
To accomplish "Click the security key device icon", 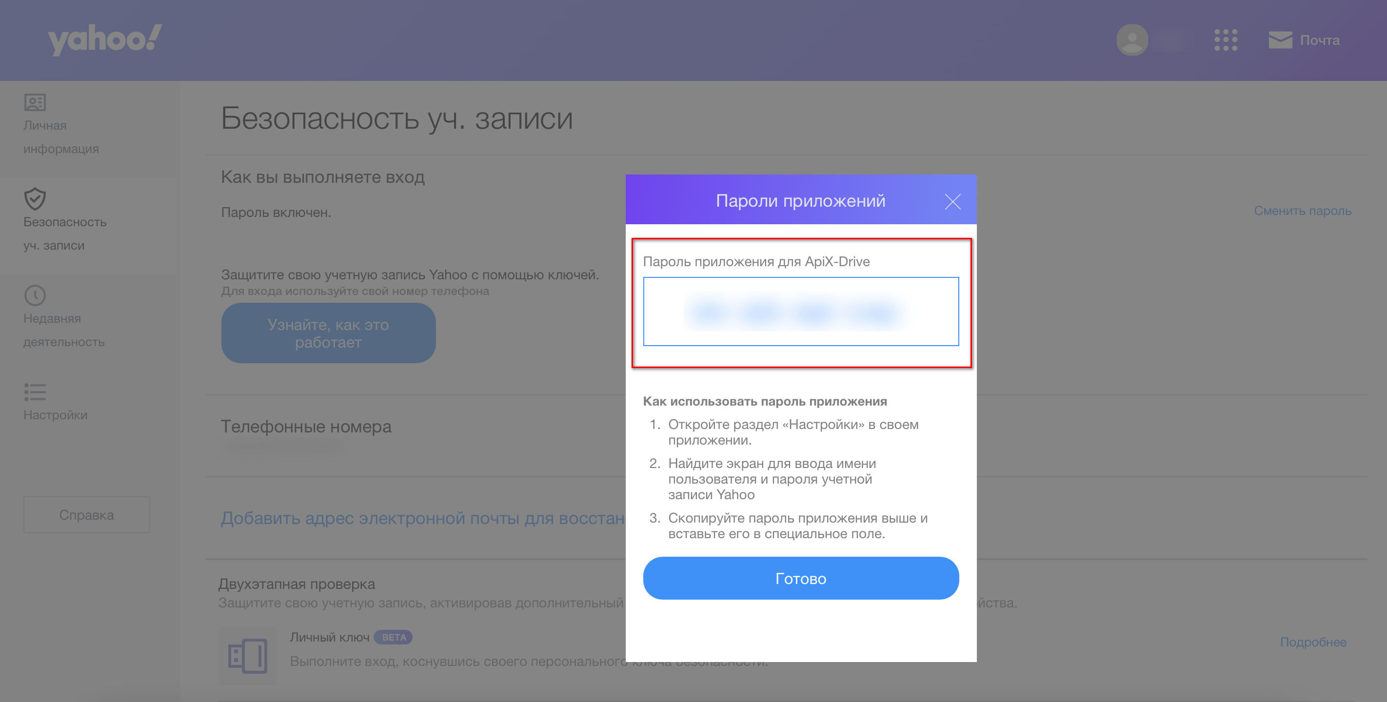I will (247, 655).
